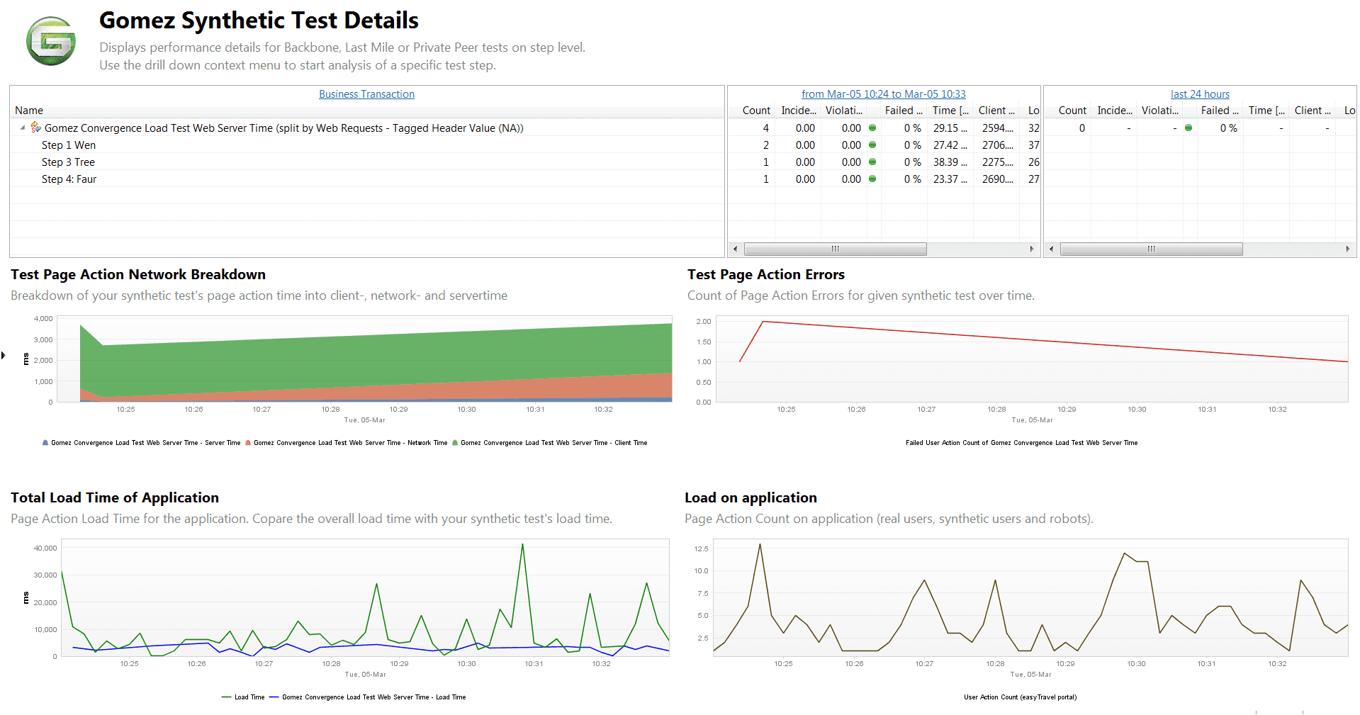Click the 2690 client value cell

[997, 179]
